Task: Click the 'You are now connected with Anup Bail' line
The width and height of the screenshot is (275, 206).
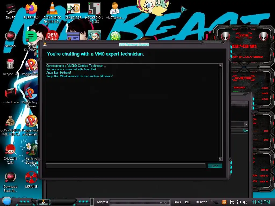Action: (71, 69)
